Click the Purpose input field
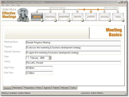Screen dimensions: 129x97 click(73, 48)
